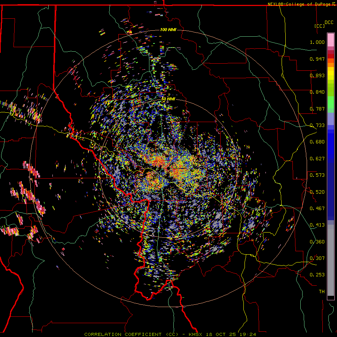Screen dimensions: 337x337
Task: Click the 0.627 value on the color scale
Action: pyautogui.click(x=317, y=159)
